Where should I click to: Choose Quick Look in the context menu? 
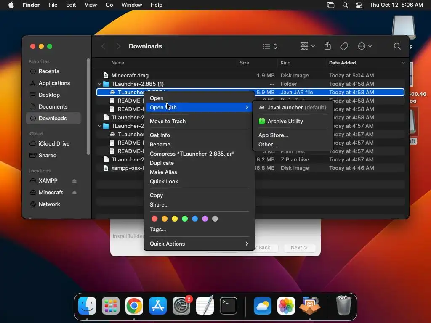click(x=199, y=182)
